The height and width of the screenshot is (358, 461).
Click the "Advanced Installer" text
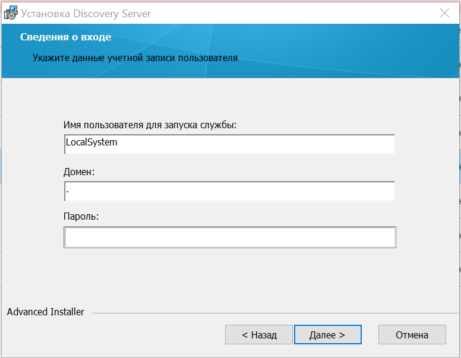pyautogui.click(x=46, y=312)
